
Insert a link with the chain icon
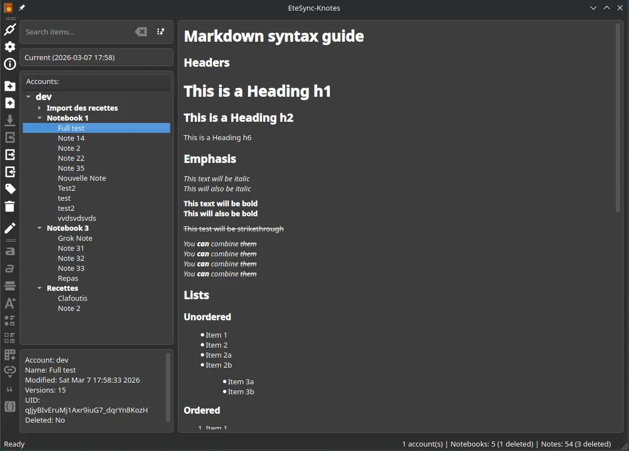click(10, 371)
